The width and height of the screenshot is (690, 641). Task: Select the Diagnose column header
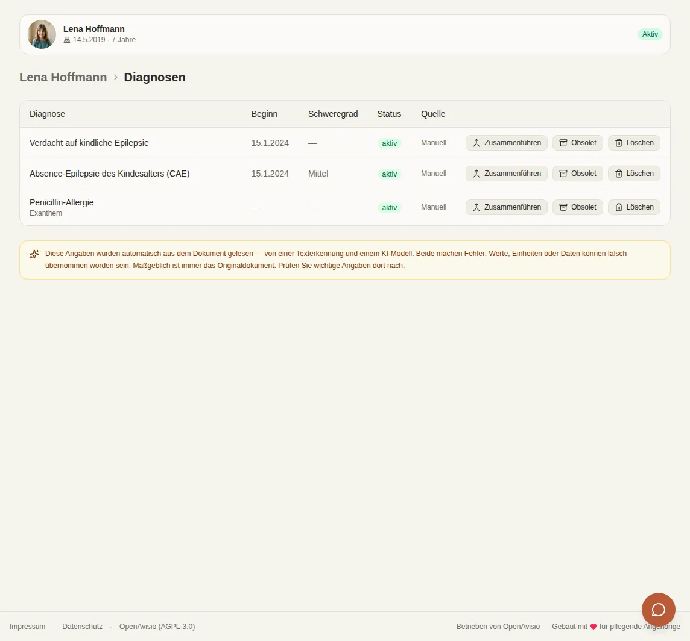[47, 114]
